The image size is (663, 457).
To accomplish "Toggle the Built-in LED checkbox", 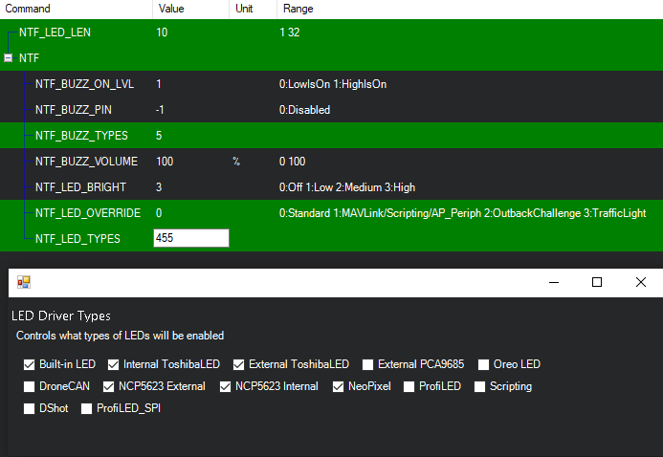I will click(29, 364).
